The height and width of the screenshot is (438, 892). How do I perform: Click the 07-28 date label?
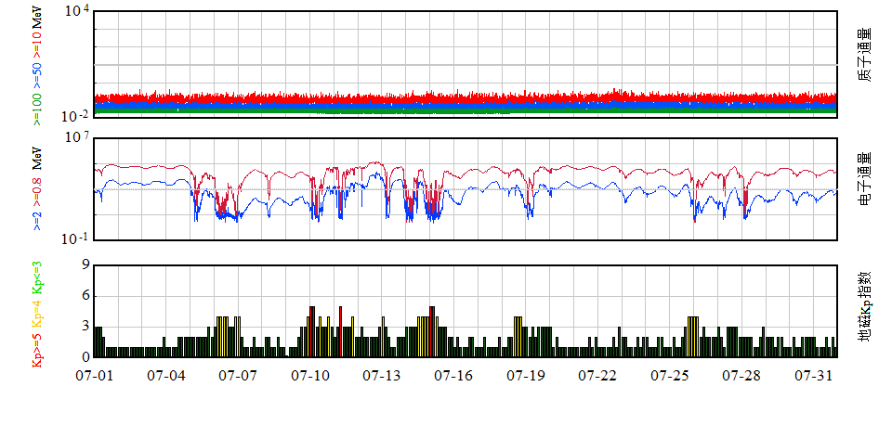pyautogui.click(x=741, y=376)
